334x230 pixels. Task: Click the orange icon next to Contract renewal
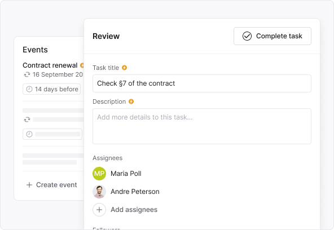tap(82, 65)
